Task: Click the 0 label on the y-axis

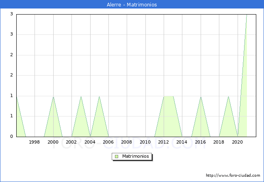Action: pyautogui.click(x=12, y=137)
